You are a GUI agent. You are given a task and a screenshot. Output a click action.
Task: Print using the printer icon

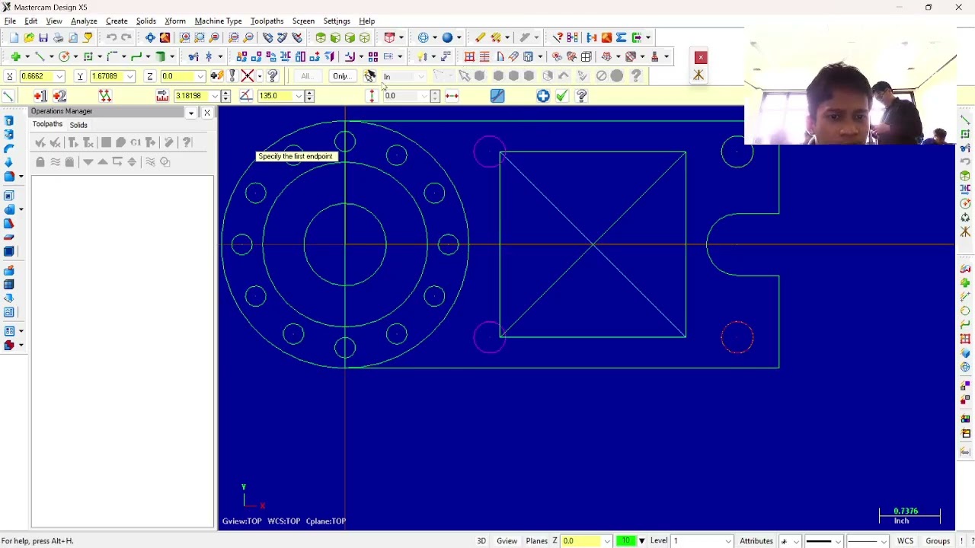pyautogui.click(x=58, y=37)
